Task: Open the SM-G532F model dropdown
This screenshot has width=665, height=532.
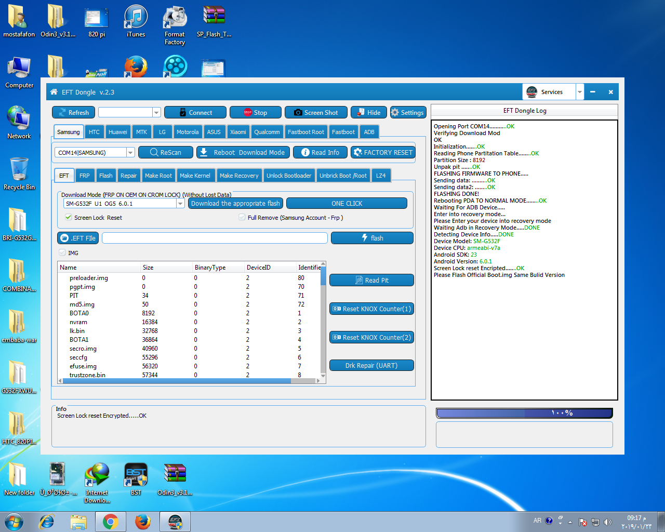Action: click(x=180, y=204)
